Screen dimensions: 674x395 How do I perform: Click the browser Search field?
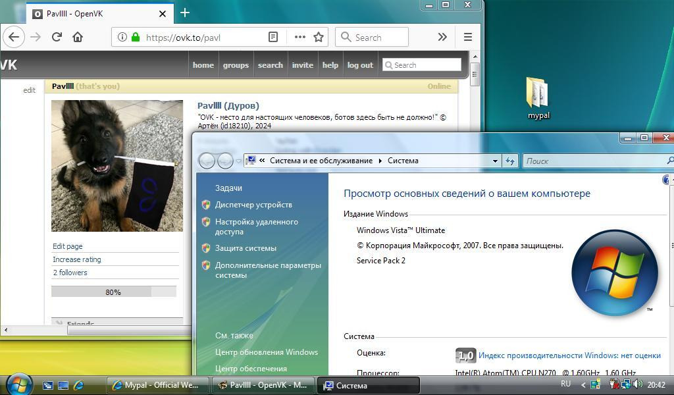[x=372, y=37]
